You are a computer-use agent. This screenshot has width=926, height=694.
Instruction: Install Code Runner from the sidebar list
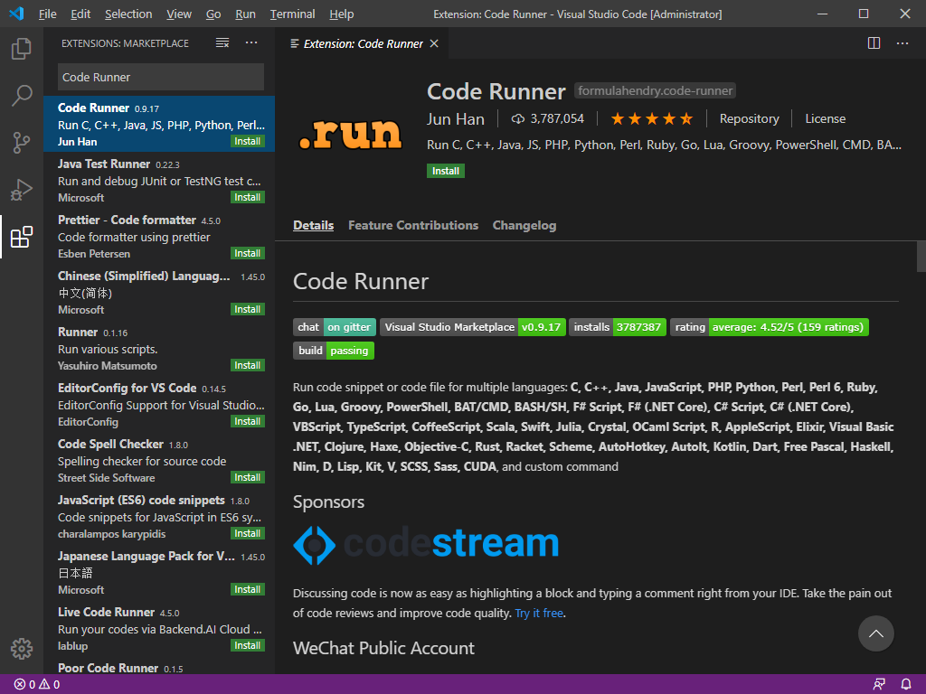point(248,142)
